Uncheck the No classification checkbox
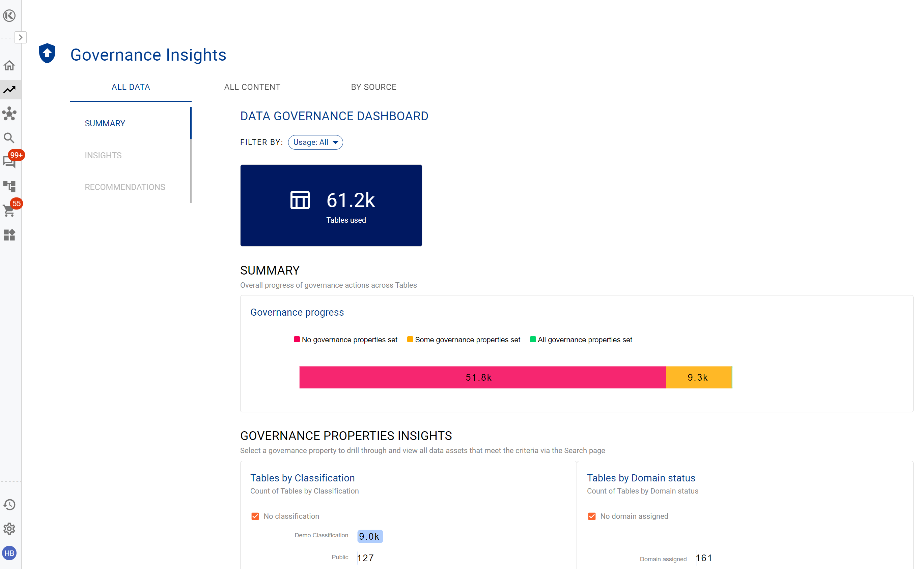 tap(255, 516)
